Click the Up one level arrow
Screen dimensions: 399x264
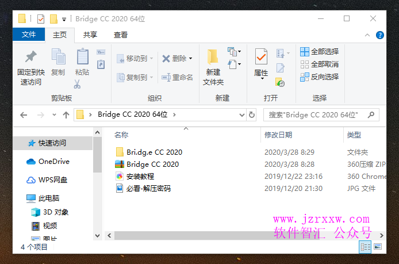[x=66, y=115]
